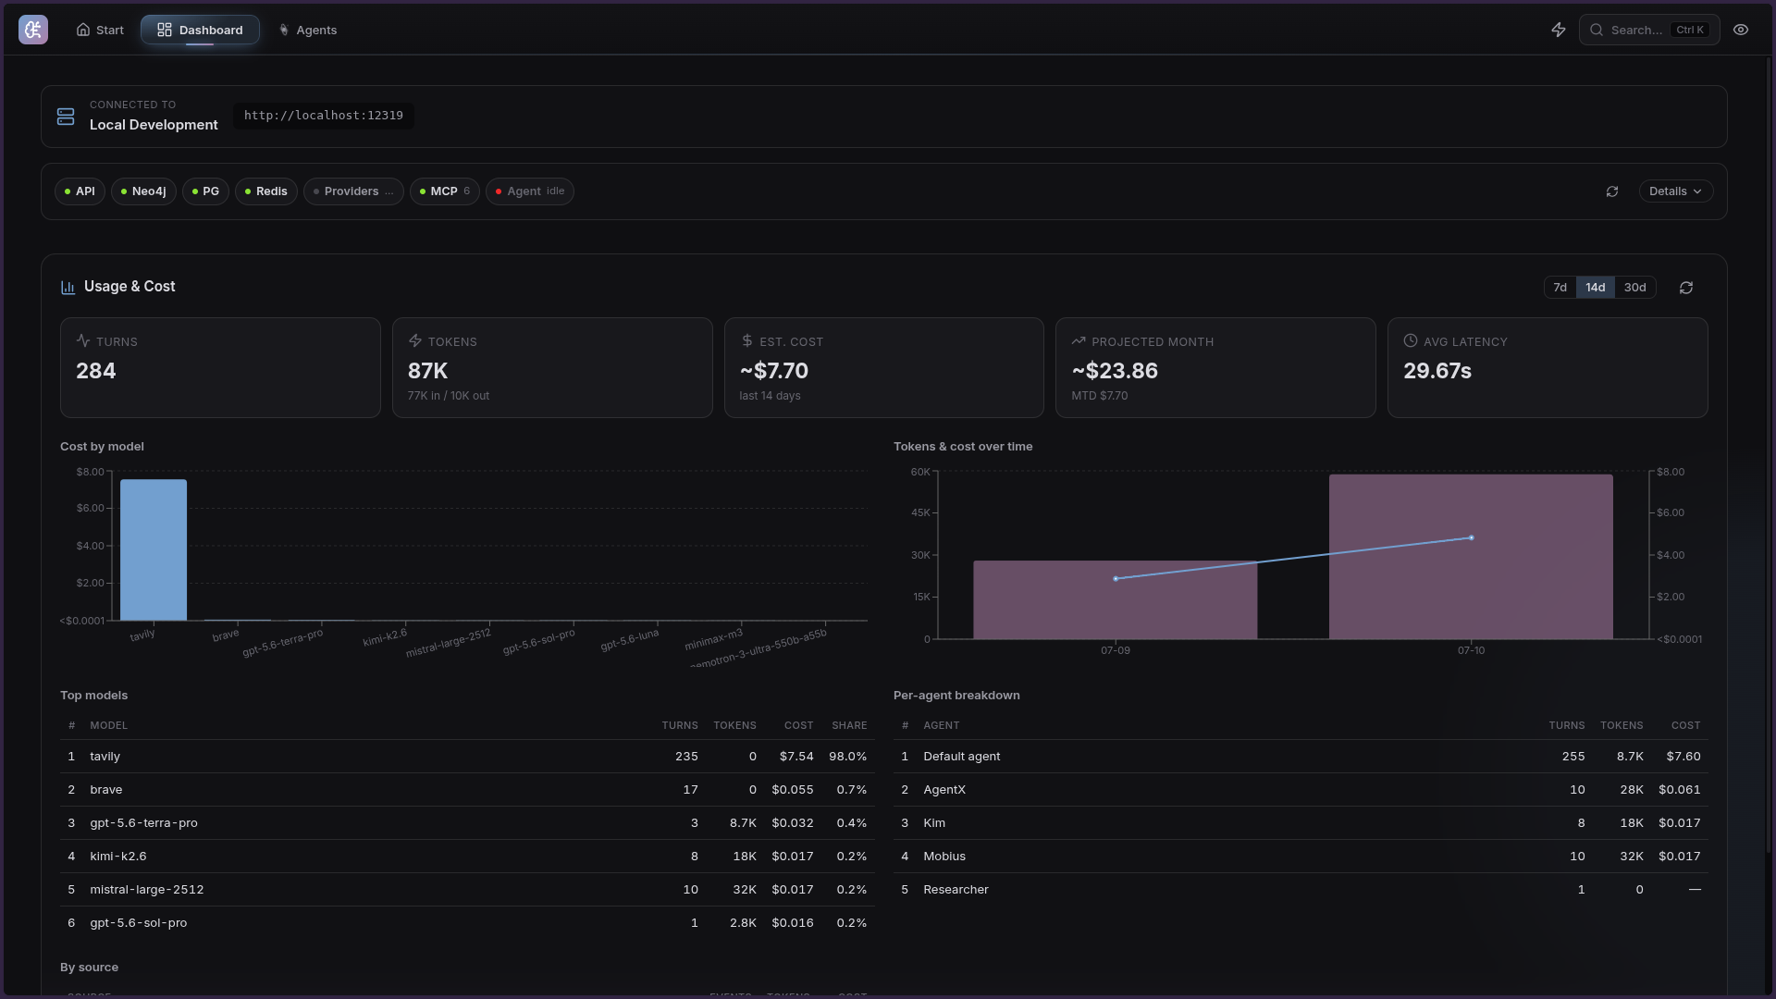Click the Neo4j status chip
The image size is (1776, 999).
pyautogui.click(x=143, y=191)
